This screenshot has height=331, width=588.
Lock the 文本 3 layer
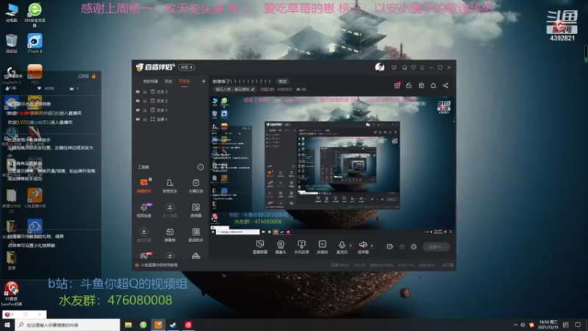145,91
